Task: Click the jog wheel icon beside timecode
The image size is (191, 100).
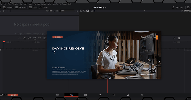Action: 182,11
